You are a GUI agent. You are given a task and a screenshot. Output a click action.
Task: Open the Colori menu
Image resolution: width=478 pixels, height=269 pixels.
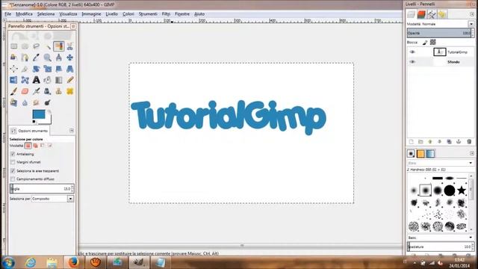tap(128, 14)
